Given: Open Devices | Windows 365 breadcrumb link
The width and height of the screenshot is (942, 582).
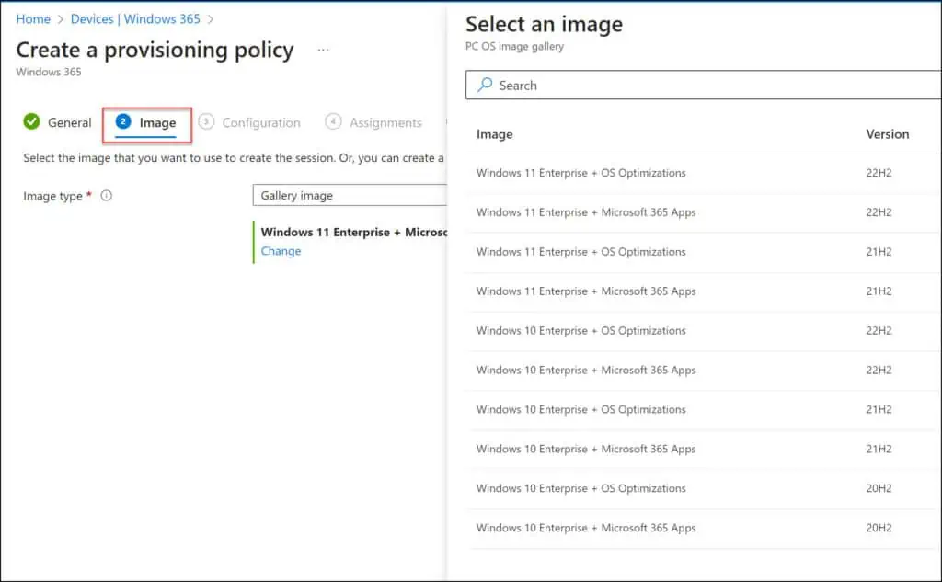Looking at the screenshot, I should (x=135, y=19).
